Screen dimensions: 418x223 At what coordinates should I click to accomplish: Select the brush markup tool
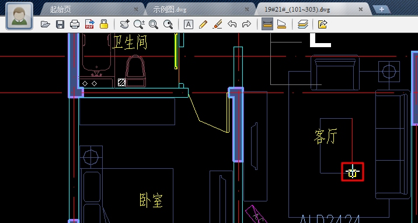click(x=218, y=24)
